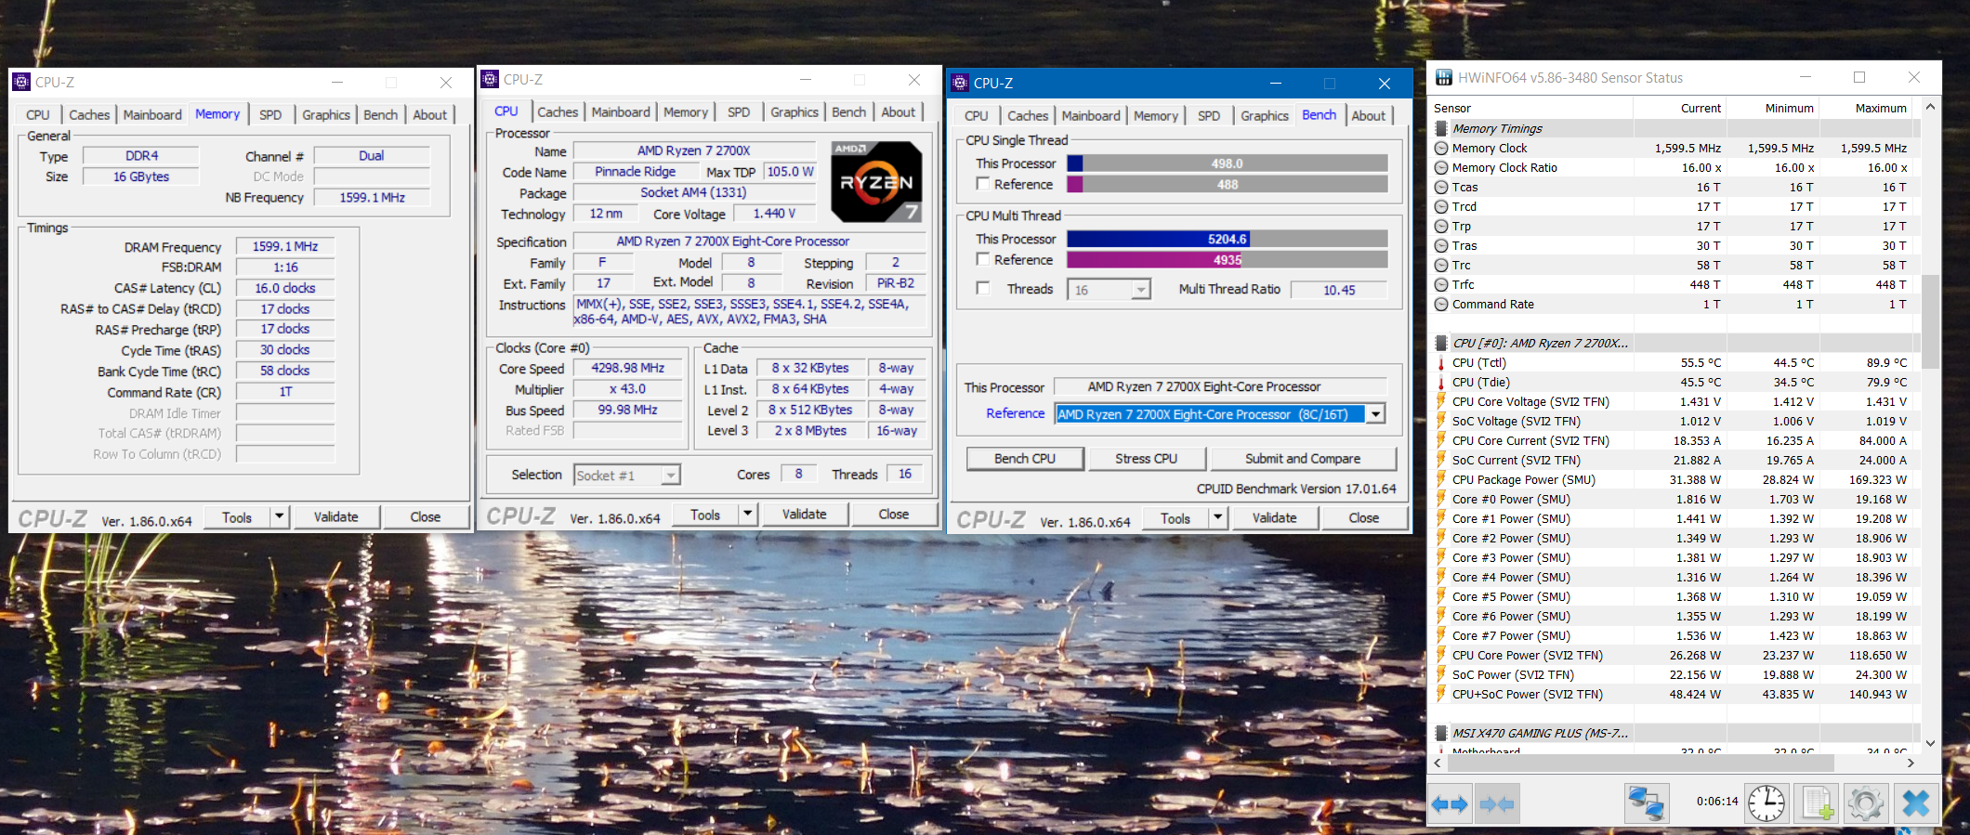Click the expand sensor columns arrows icon in HWiNFO
Screen dimensions: 1970x835
tap(1450, 804)
